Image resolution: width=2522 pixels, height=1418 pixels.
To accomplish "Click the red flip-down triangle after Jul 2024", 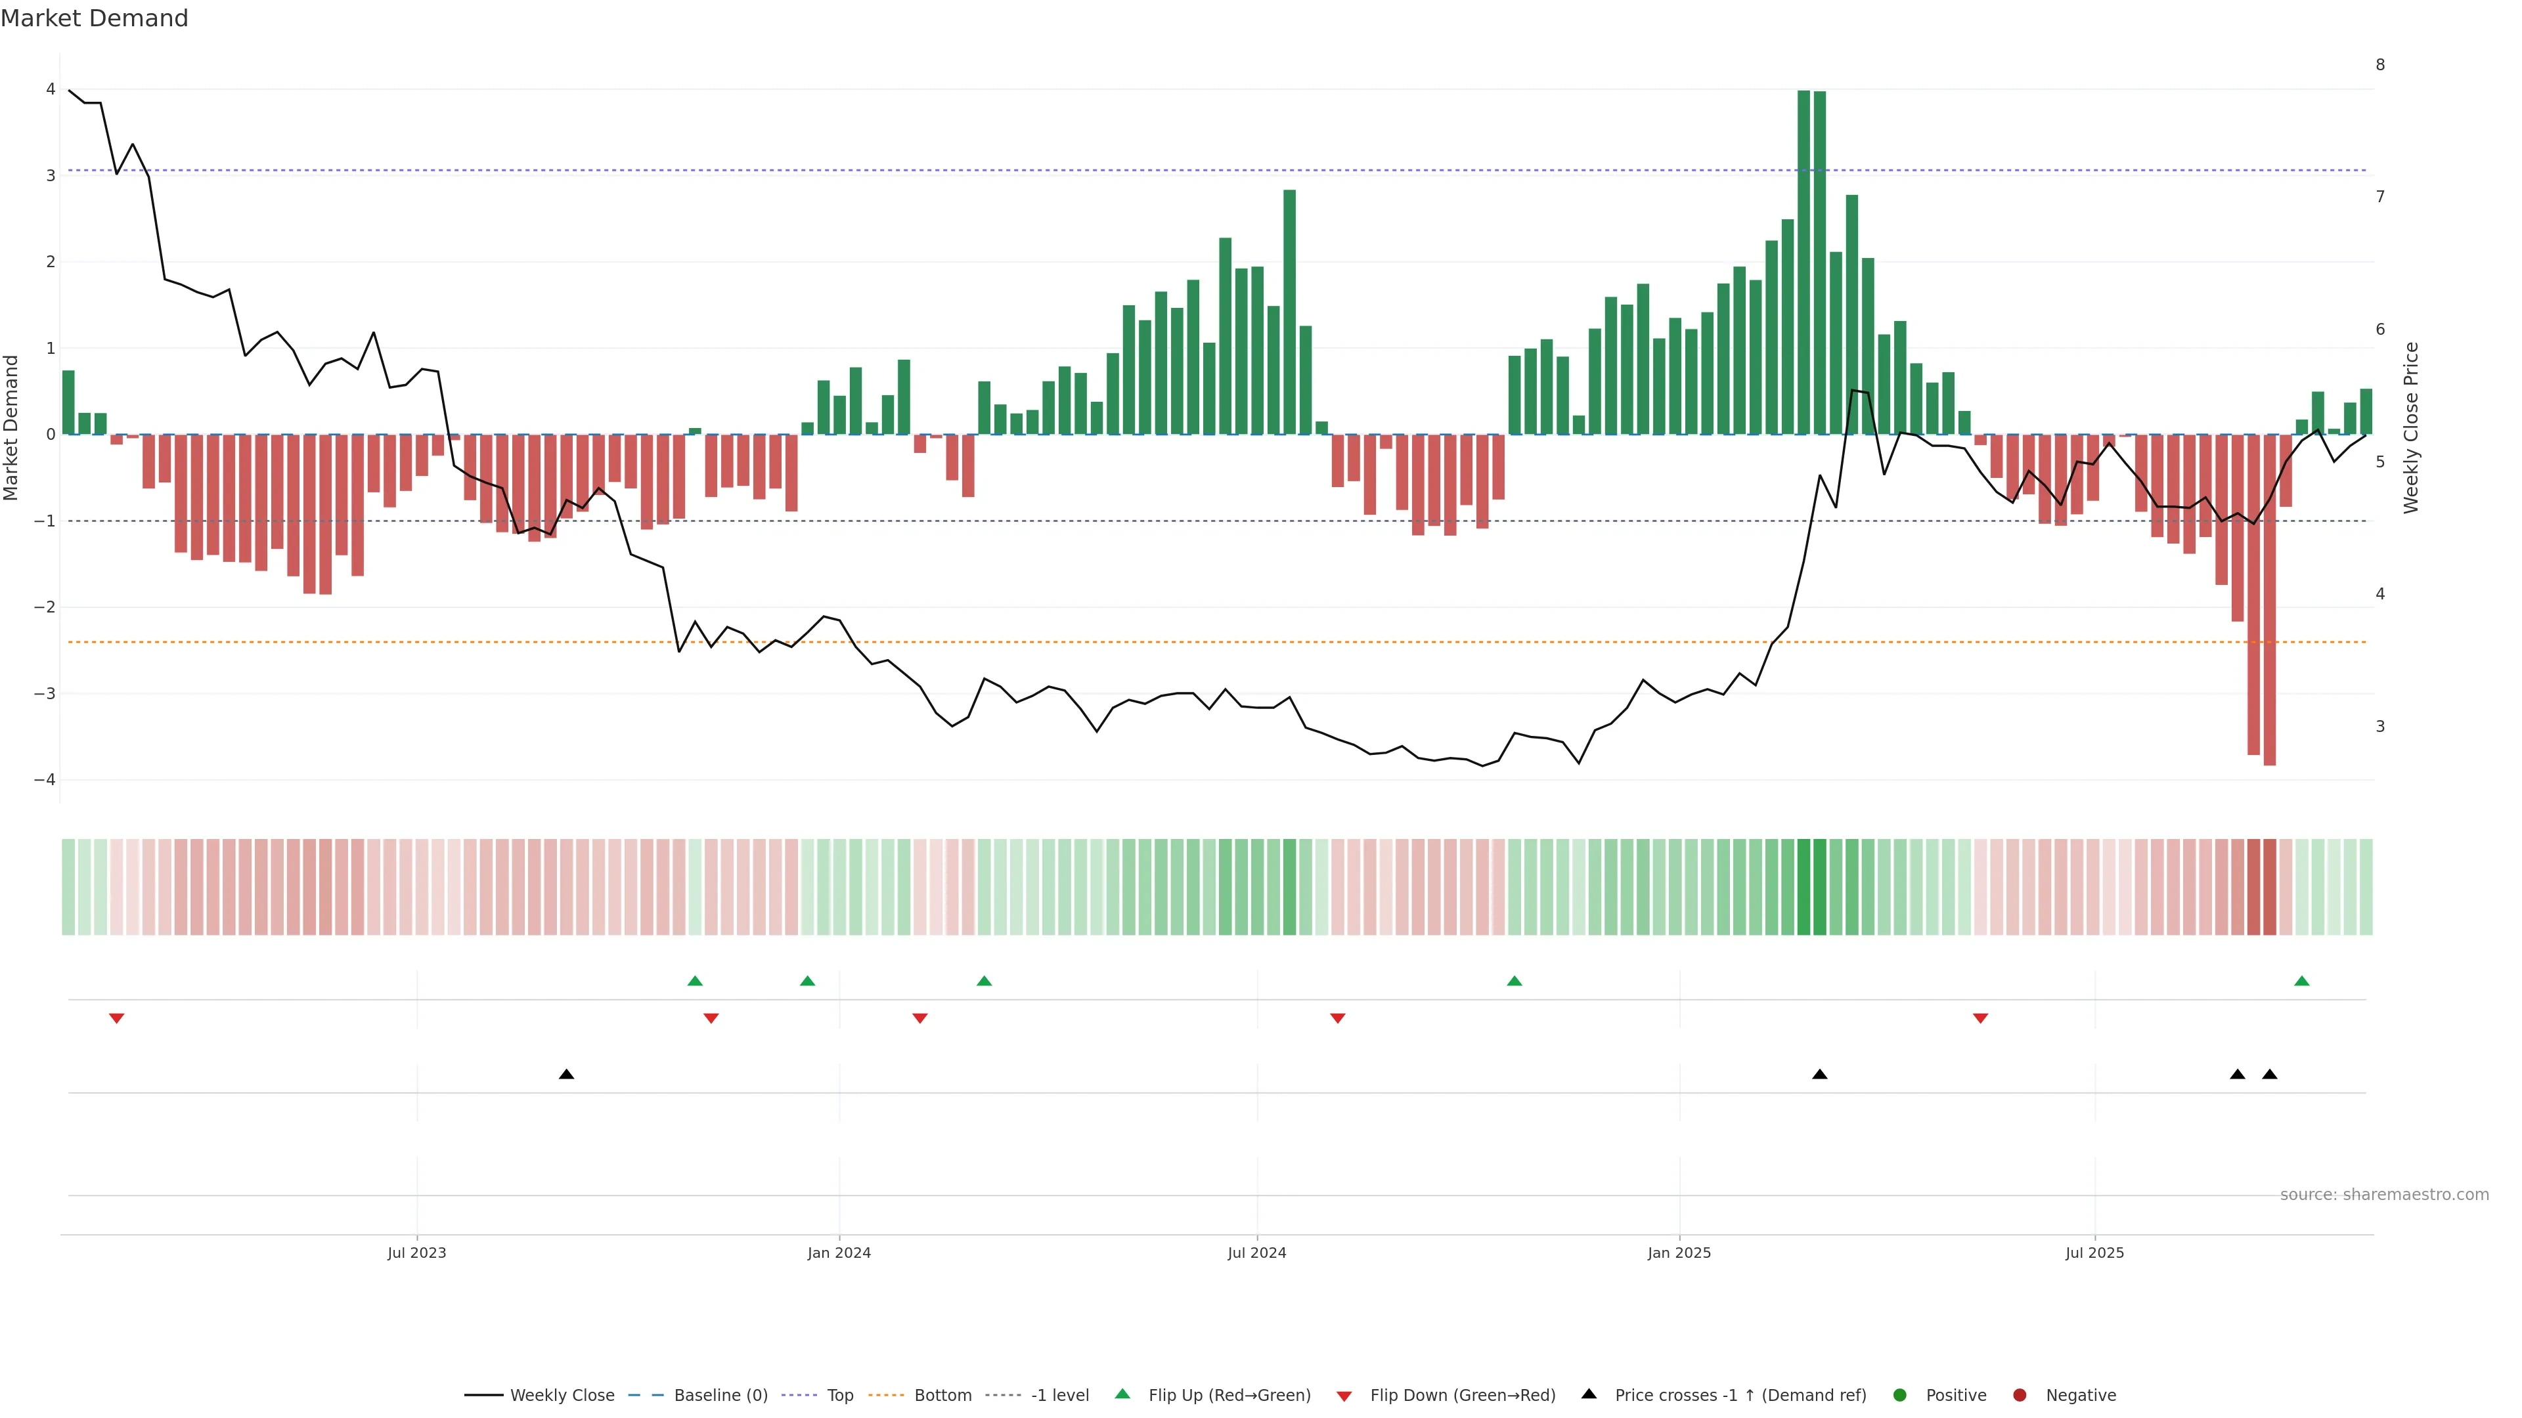I will click(1338, 1019).
